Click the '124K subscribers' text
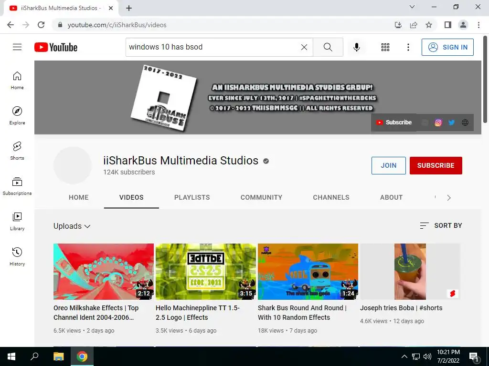489x366 pixels. tap(129, 172)
